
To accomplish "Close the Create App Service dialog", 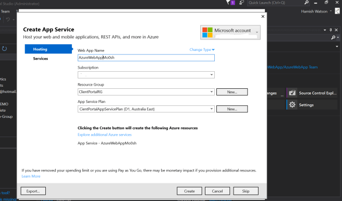I will pos(263,16).
